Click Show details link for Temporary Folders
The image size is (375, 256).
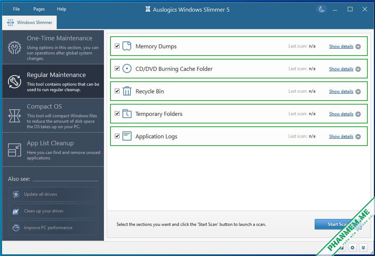click(341, 114)
